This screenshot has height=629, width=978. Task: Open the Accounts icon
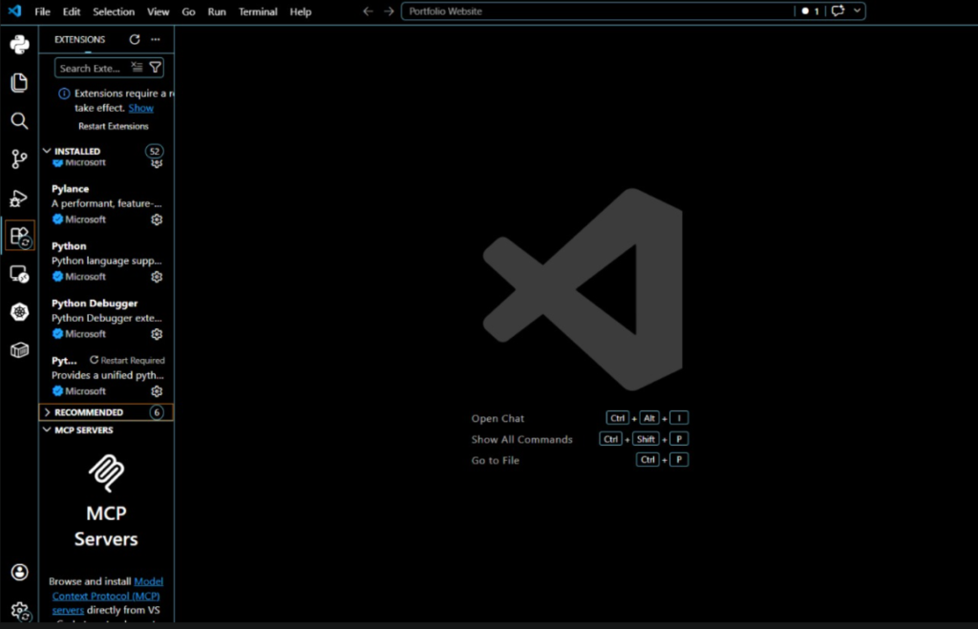(19, 573)
